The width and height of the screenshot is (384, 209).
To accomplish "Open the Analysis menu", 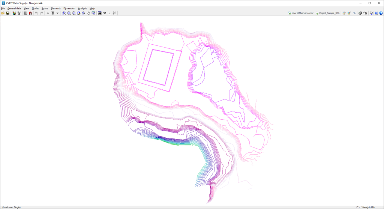I will pyautogui.click(x=82, y=8).
